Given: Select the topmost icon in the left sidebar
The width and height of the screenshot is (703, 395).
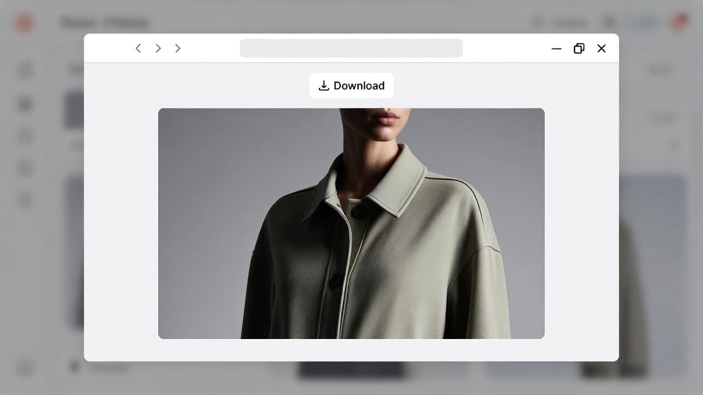Looking at the screenshot, I should click(25, 70).
